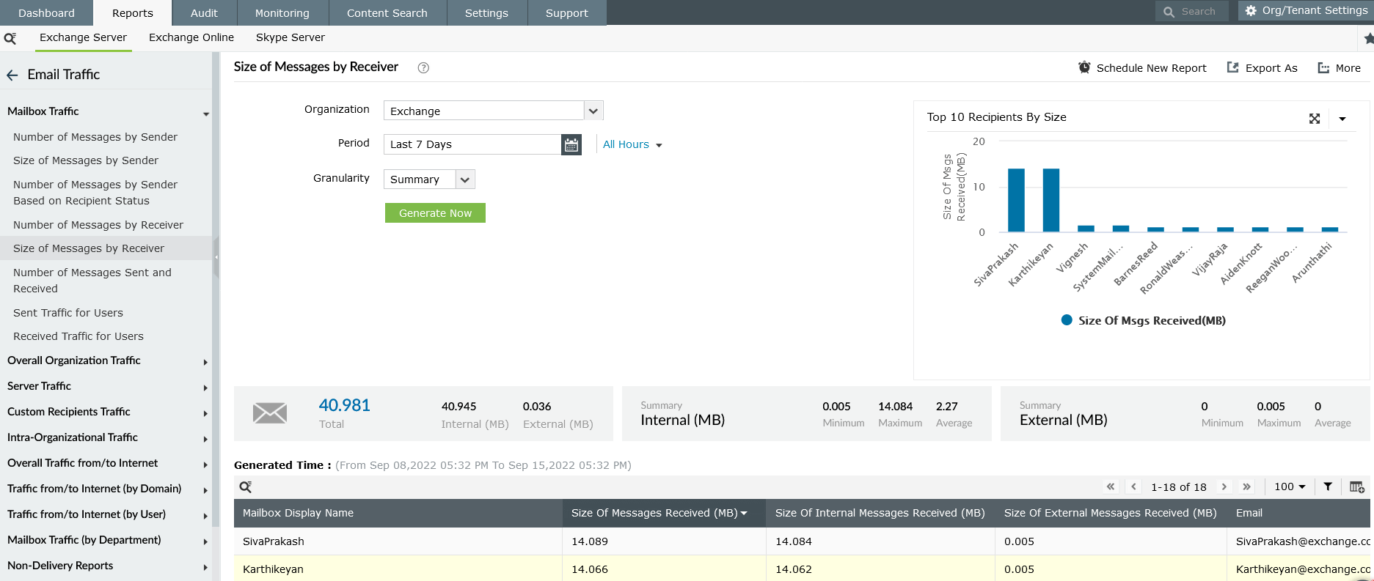
Task: Click the favorites star icon
Action: pos(1368,38)
